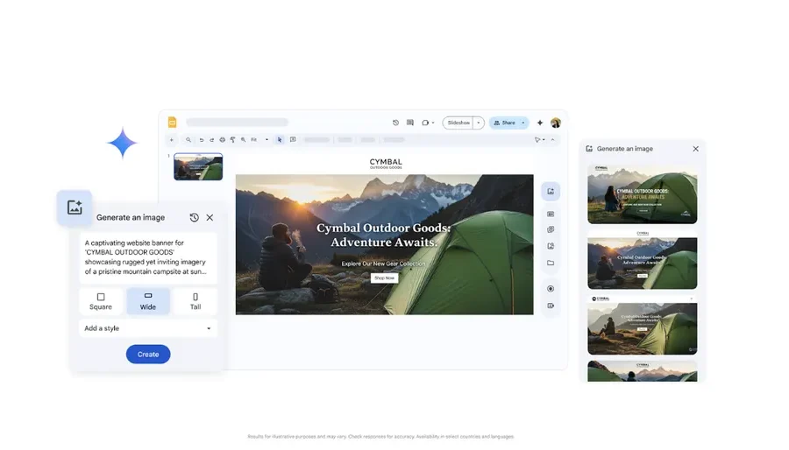Open version history clock icon
This screenshot has height=450, width=789.
click(395, 123)
